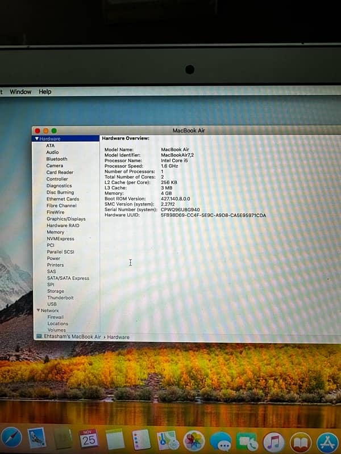Click the serial number CPWQ96U8G940
This screenshot has height=454, width=341.
[180, 209]
